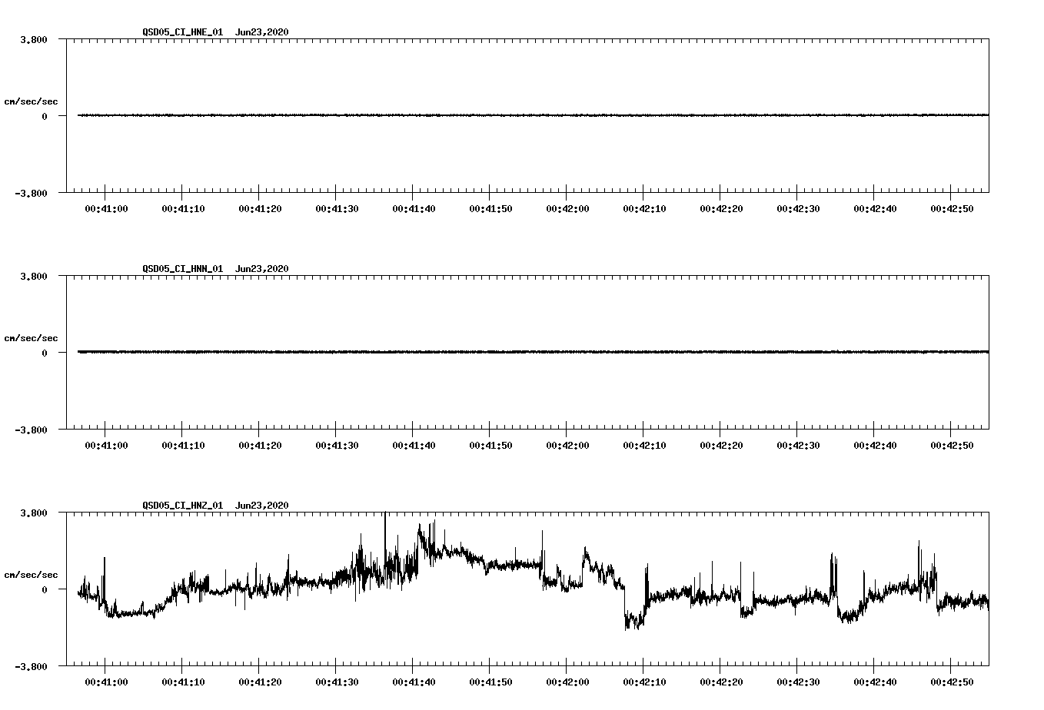Click the -3.800 lower limit on HNE plot
Viewport: 1044px width, 710px height.
pyautogui.click(x=31, y=193)
